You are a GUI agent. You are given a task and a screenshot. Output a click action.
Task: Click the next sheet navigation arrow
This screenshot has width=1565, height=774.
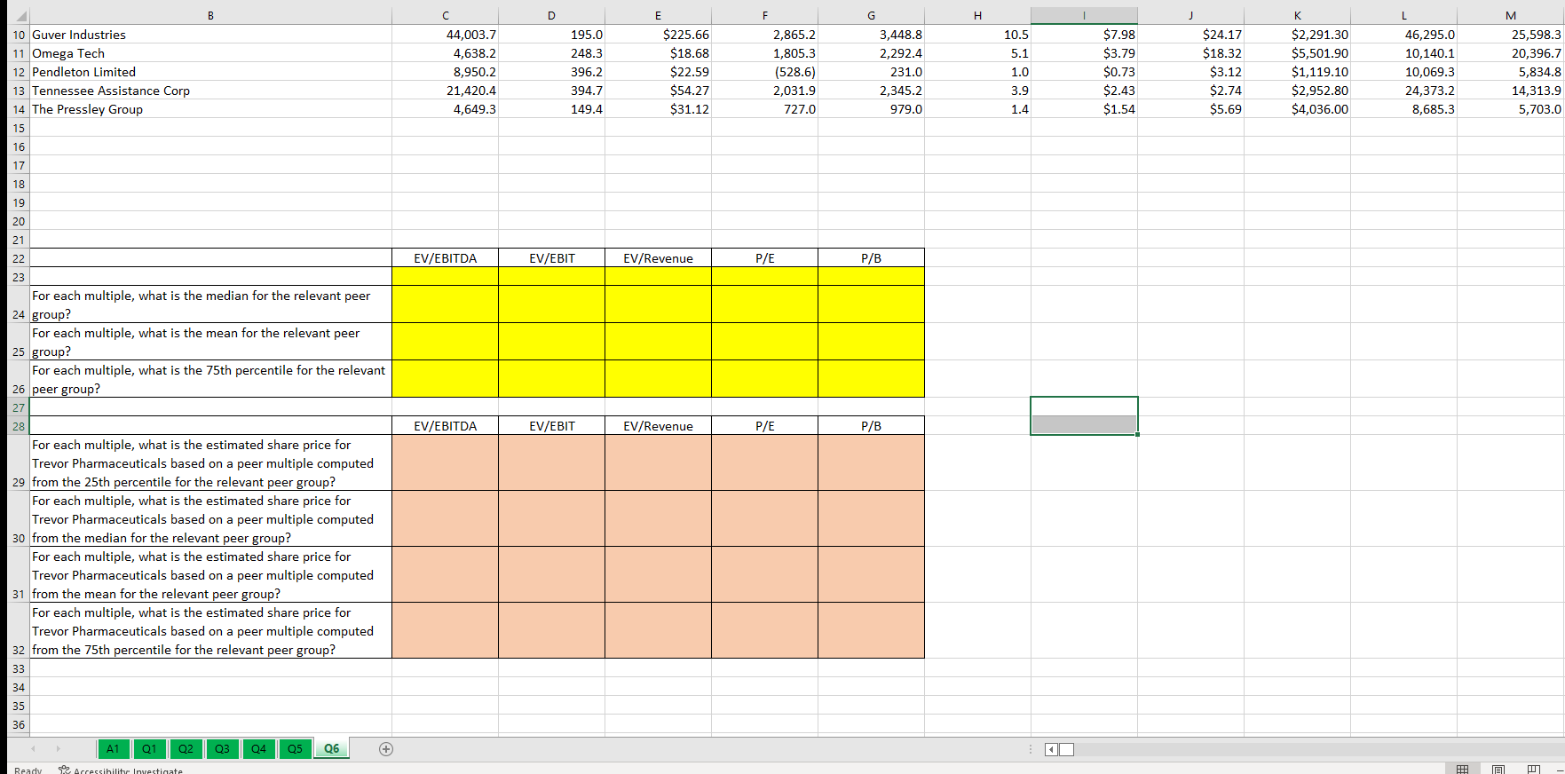(x=59, y=749)
